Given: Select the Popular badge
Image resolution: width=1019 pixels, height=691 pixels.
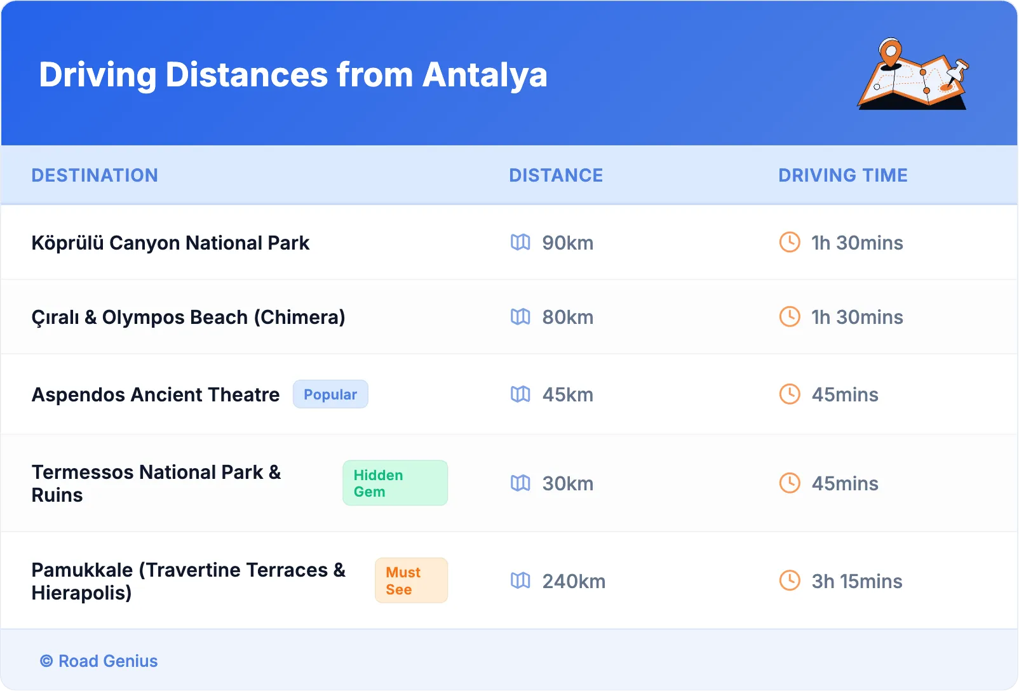Looking at the screenshot, I should point(330,394).
